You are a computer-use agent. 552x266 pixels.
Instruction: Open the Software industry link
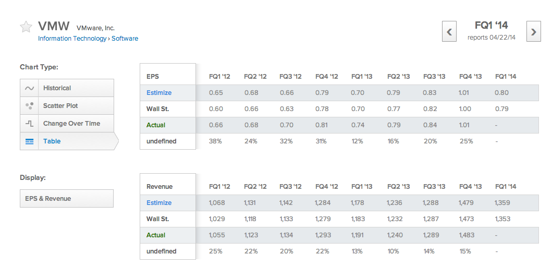click(x=125, y=39)
